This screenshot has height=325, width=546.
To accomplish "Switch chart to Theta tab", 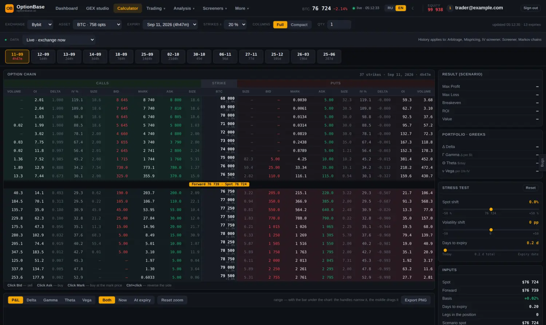I will coord(70,300).
